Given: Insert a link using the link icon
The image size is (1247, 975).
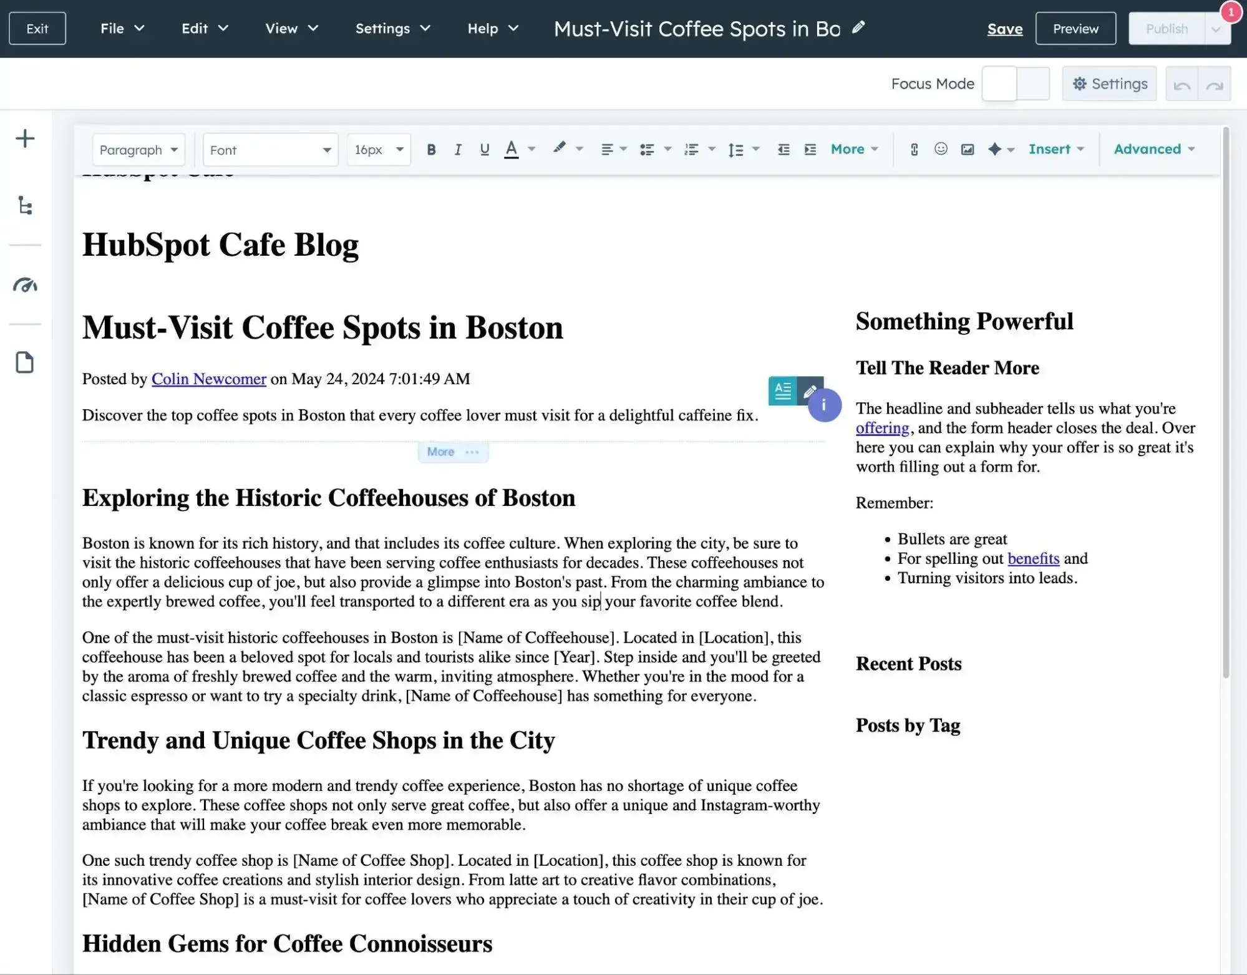Looking at the screenshot, I should click(914, 149).
